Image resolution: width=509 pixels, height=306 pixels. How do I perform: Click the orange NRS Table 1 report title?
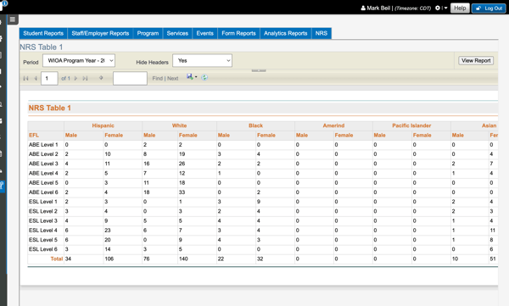tap(50, 108)
